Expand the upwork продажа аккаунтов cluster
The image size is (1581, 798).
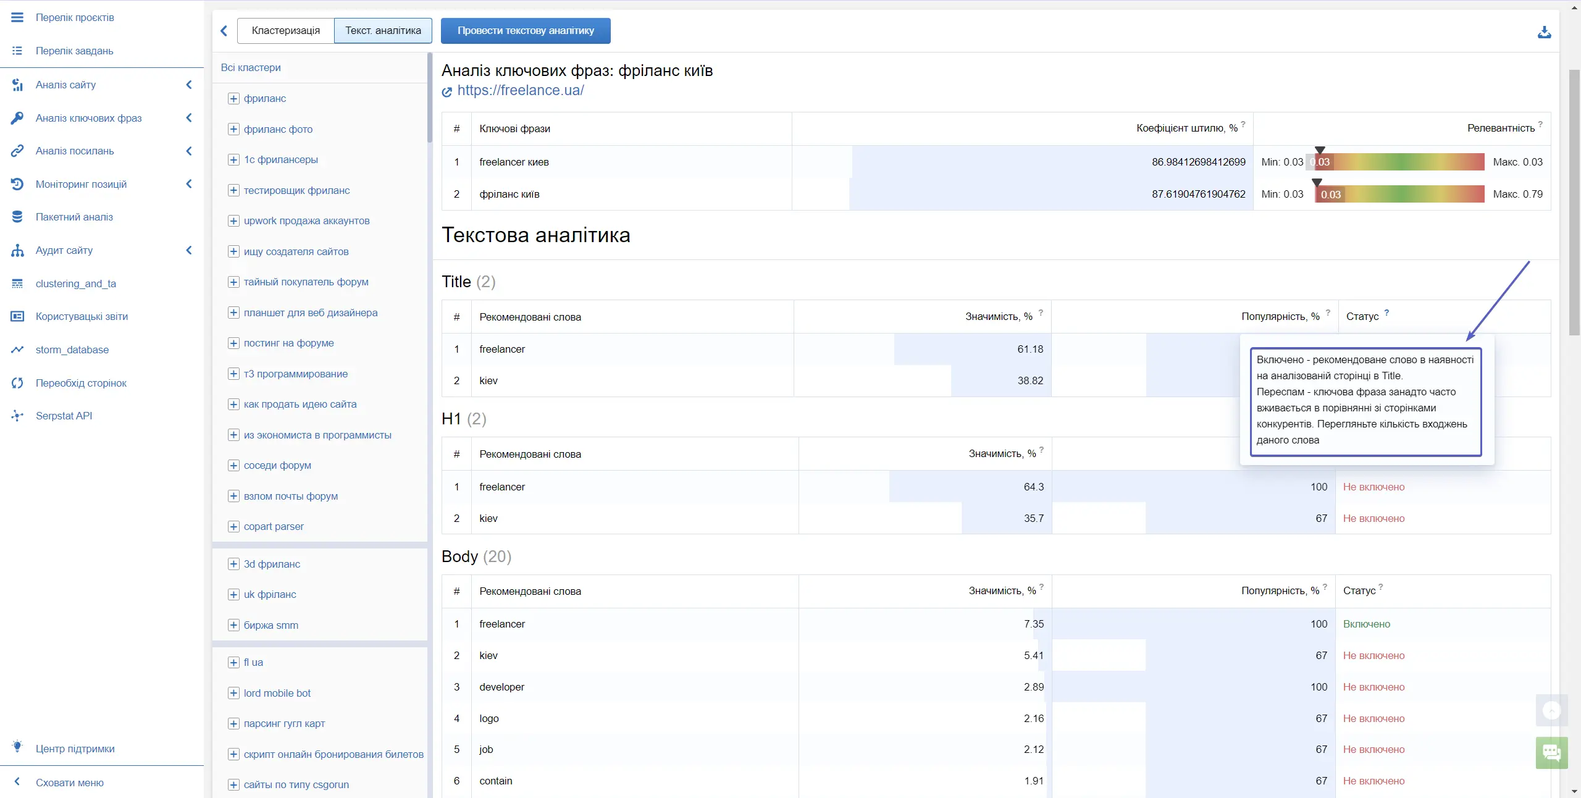(233, 221)
